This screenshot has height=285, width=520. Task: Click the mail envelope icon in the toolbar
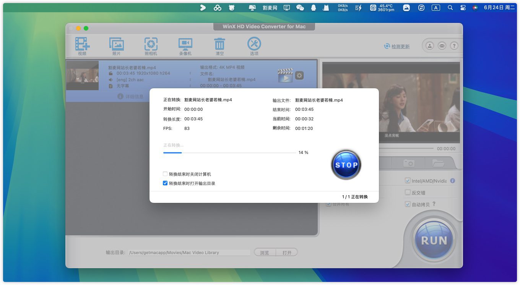point(442,46)
